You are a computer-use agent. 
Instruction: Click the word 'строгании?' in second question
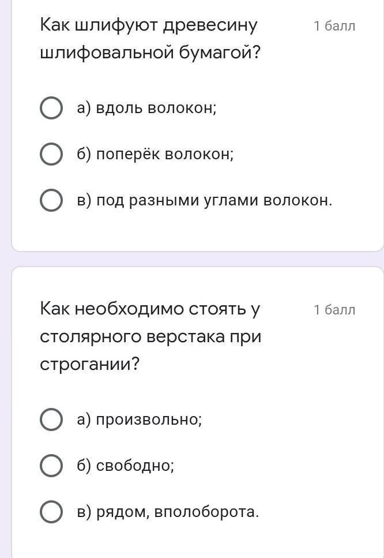(x=89, y=365)
